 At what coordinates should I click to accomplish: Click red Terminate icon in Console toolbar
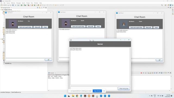[x=141, y=73]
